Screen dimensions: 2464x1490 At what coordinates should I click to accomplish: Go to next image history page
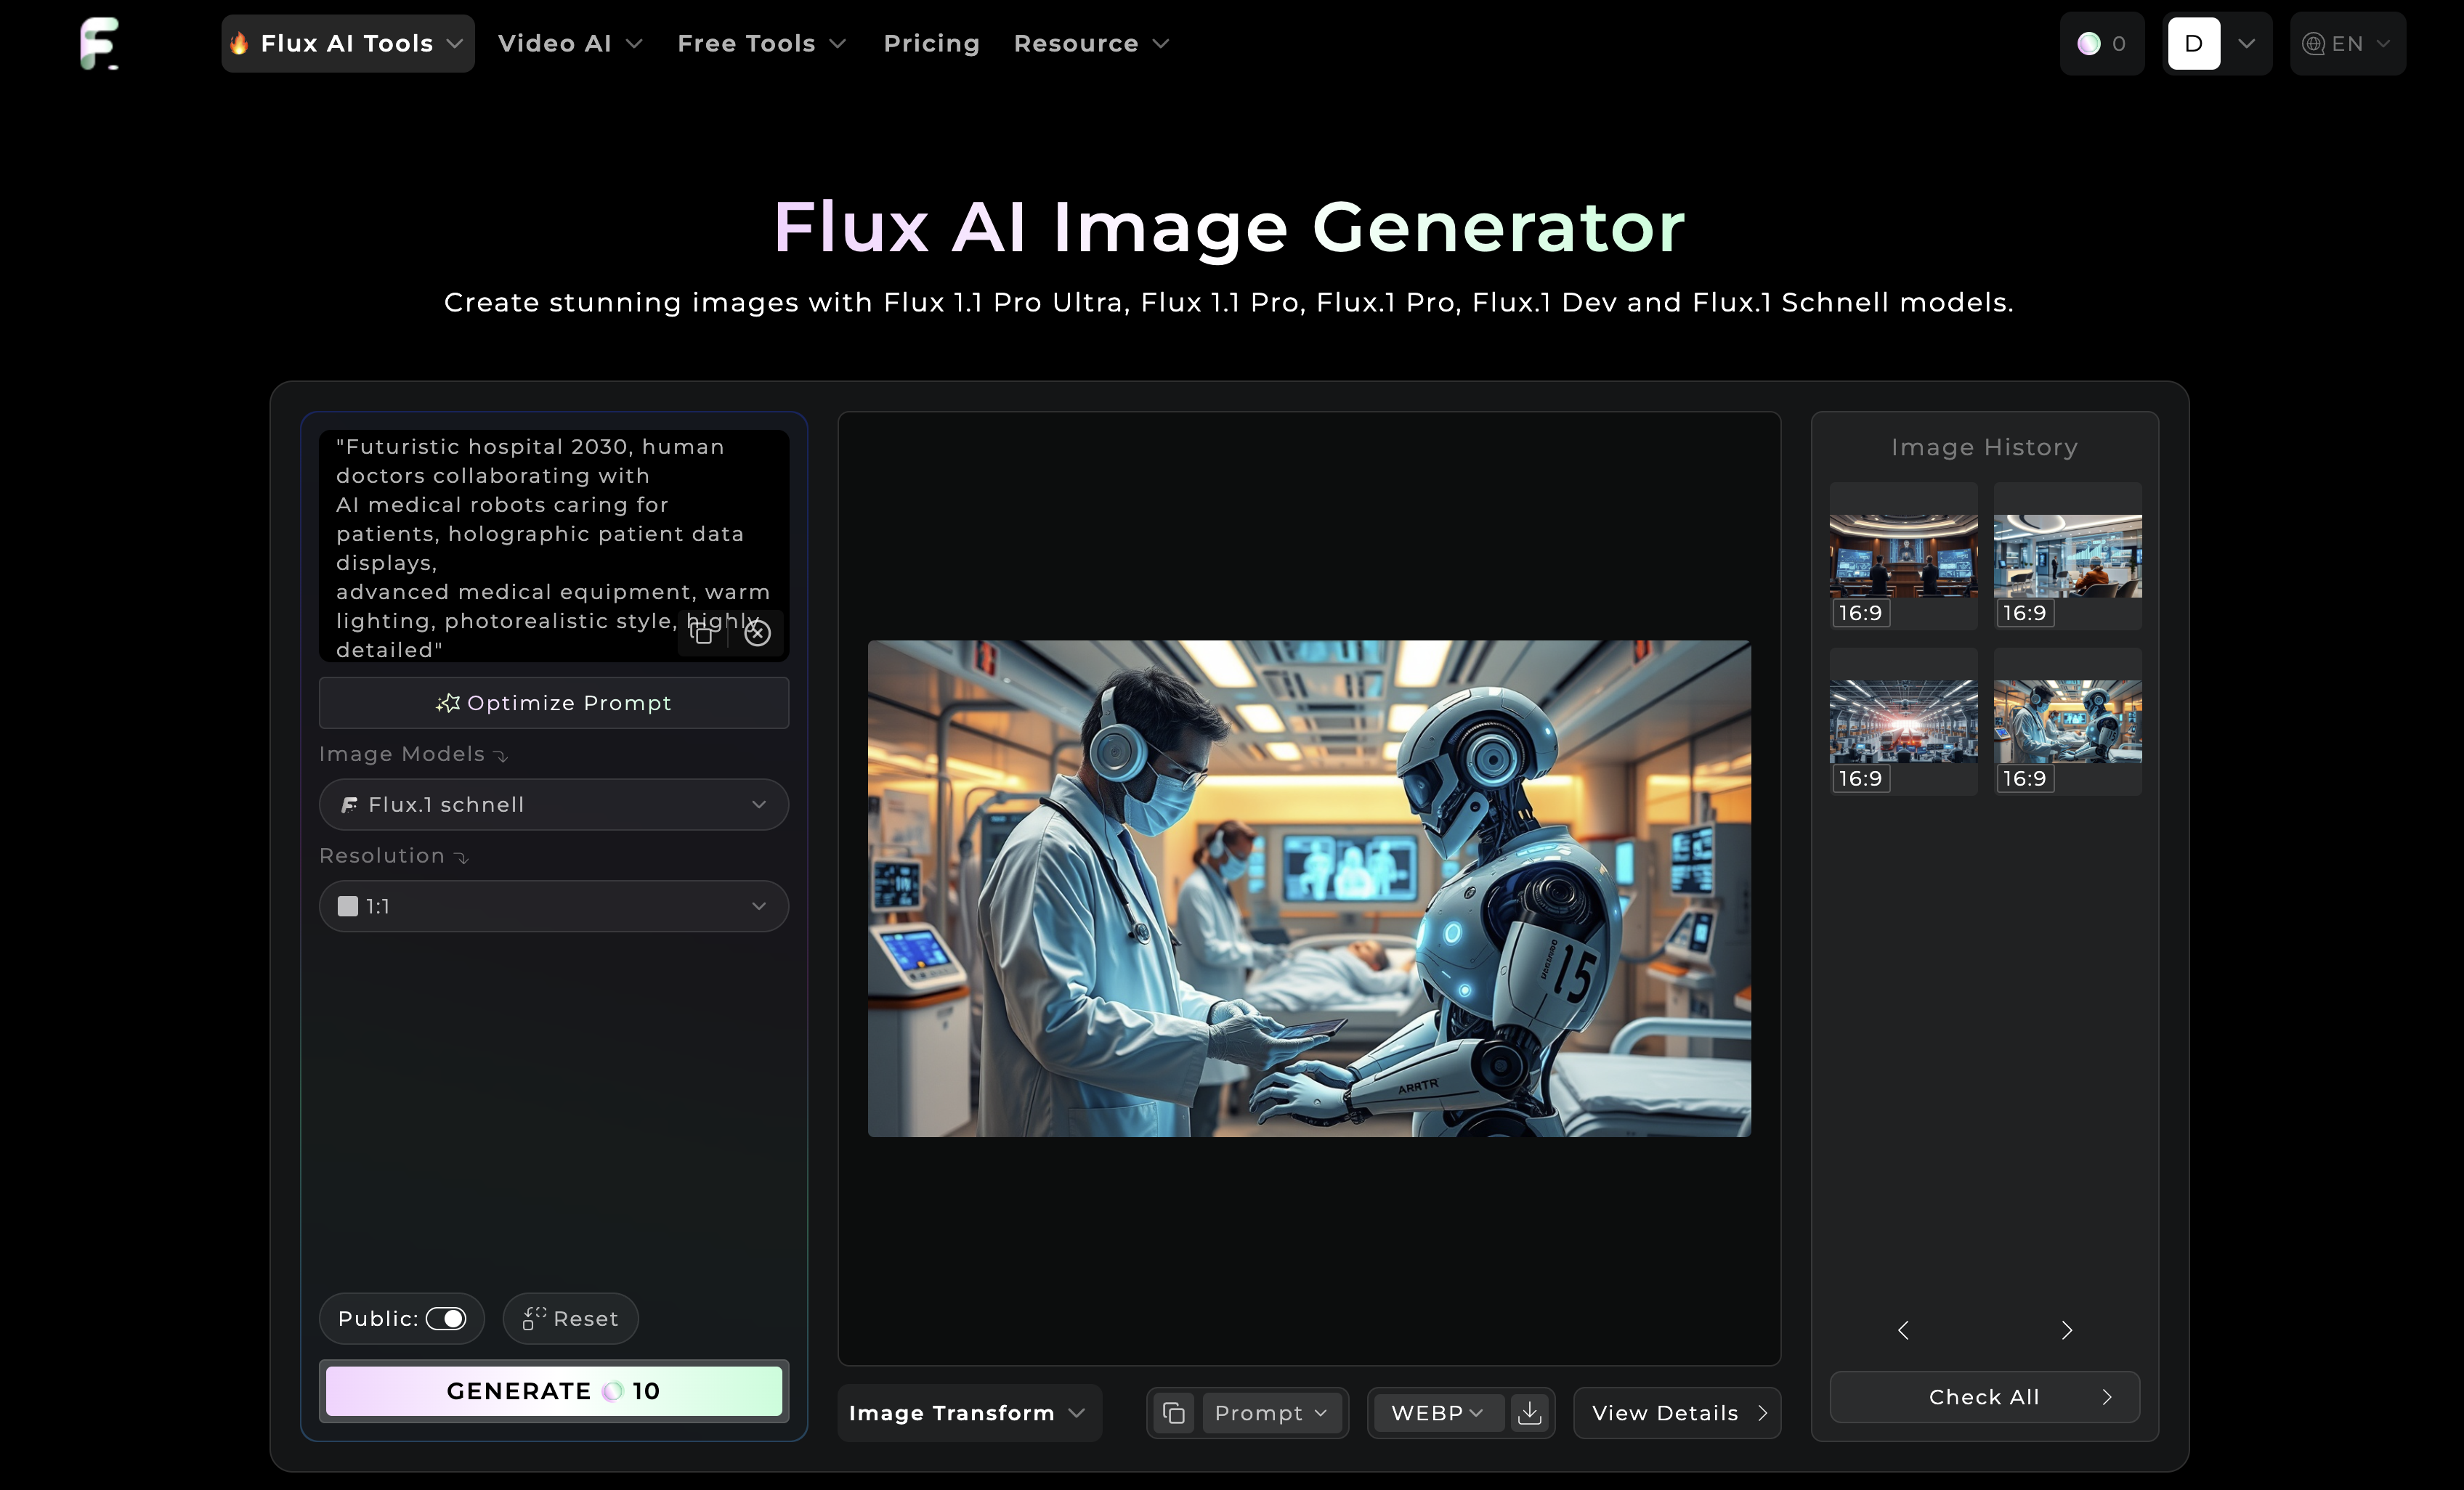[x=2067, y=1330]
